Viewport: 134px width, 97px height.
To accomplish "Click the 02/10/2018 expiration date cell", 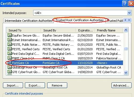I will pyautogui.click(x=85, y=40).
